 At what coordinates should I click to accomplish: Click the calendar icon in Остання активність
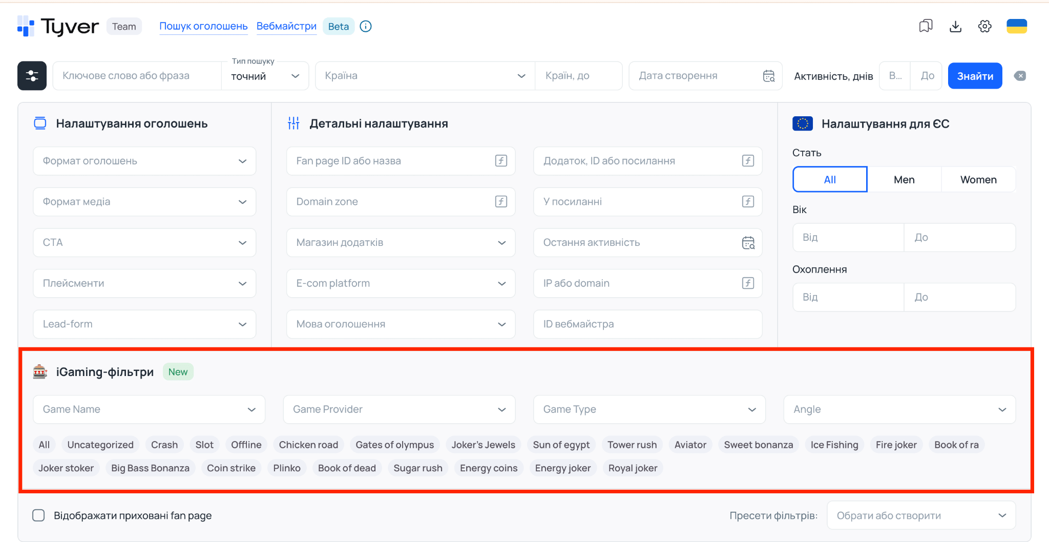748,242
